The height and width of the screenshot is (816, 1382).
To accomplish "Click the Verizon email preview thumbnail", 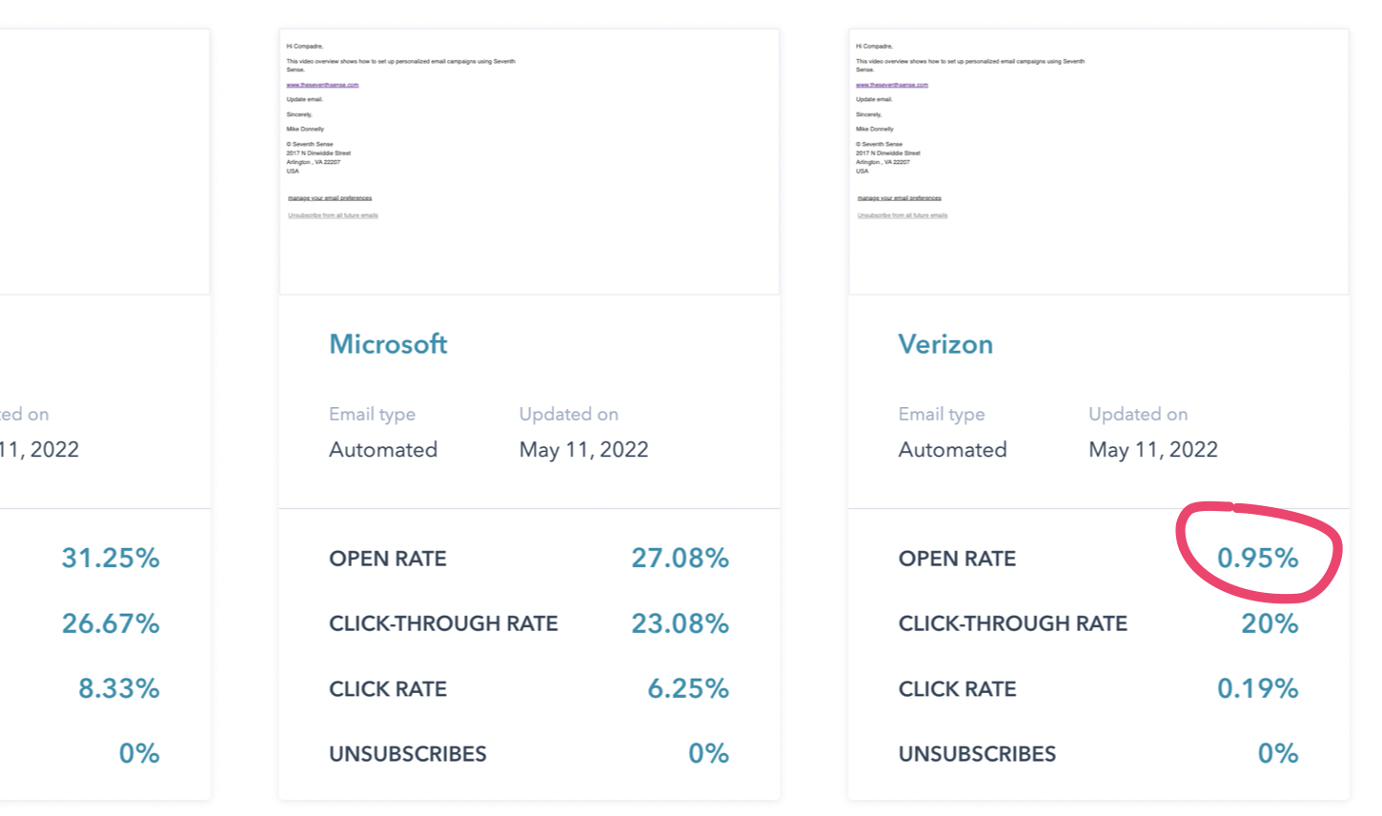I will tap(1098, 162).
